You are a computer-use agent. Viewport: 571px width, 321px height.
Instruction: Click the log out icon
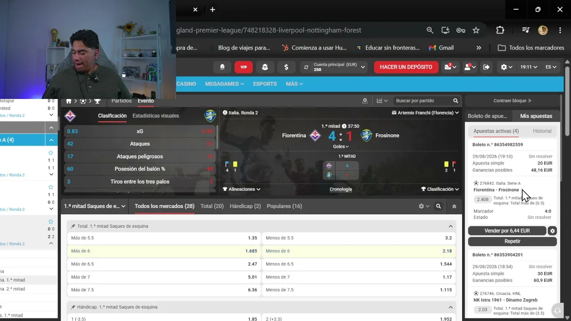[486, 67]
